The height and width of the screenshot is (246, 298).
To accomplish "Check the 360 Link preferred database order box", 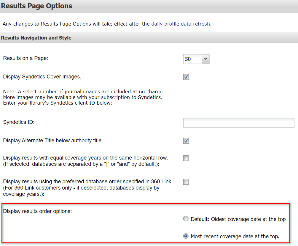I will tap(186, 182).
